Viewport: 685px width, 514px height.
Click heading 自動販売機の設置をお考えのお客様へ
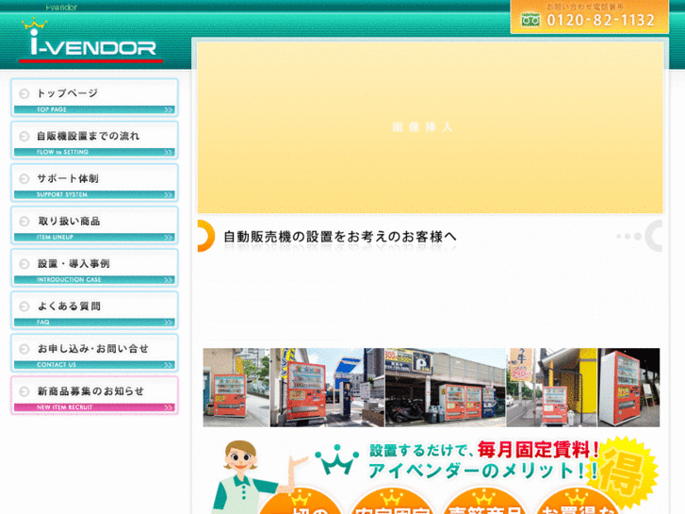point(340,237)
